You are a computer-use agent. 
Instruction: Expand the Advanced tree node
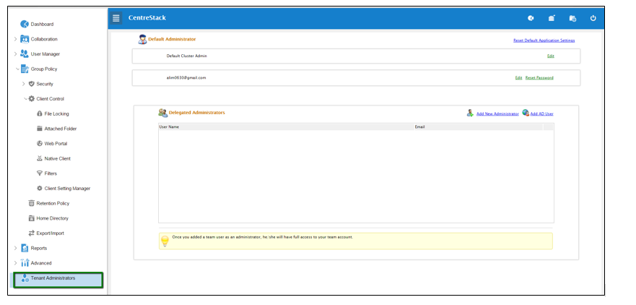tap(15, 263)
